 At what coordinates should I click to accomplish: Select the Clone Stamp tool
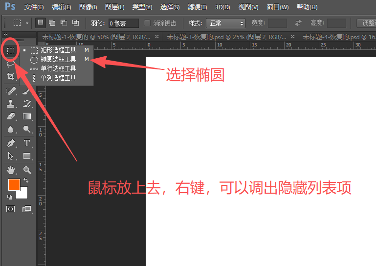point(11,103)
